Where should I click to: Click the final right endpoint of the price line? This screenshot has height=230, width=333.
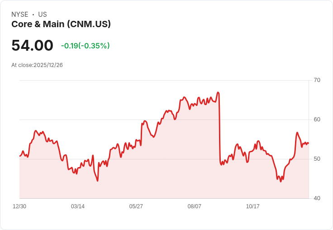point(308,143)
